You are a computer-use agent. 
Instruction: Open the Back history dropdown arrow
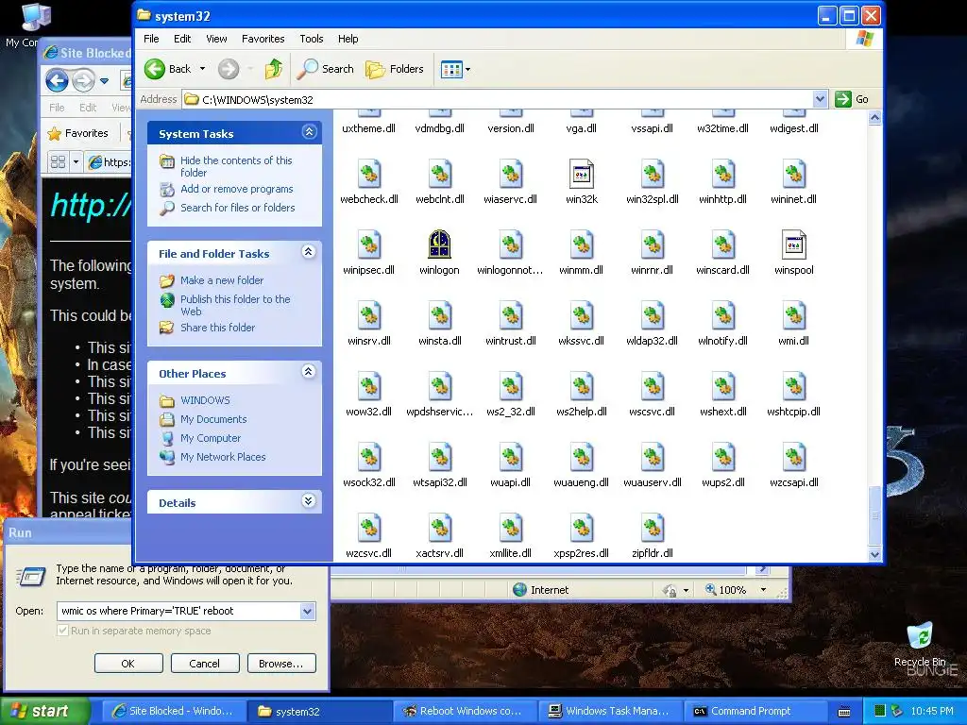tap(202, 69)
